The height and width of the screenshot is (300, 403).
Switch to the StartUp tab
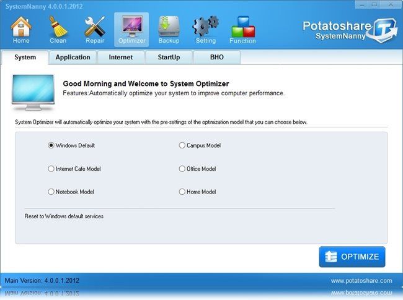pos(169,57)
